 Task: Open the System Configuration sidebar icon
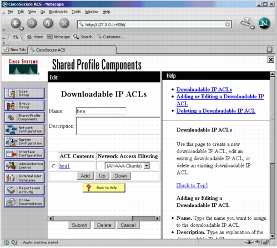coord(24,142)
